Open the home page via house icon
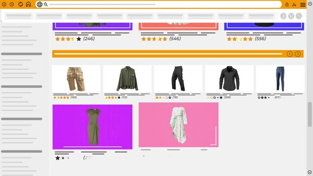 [28, 4]
